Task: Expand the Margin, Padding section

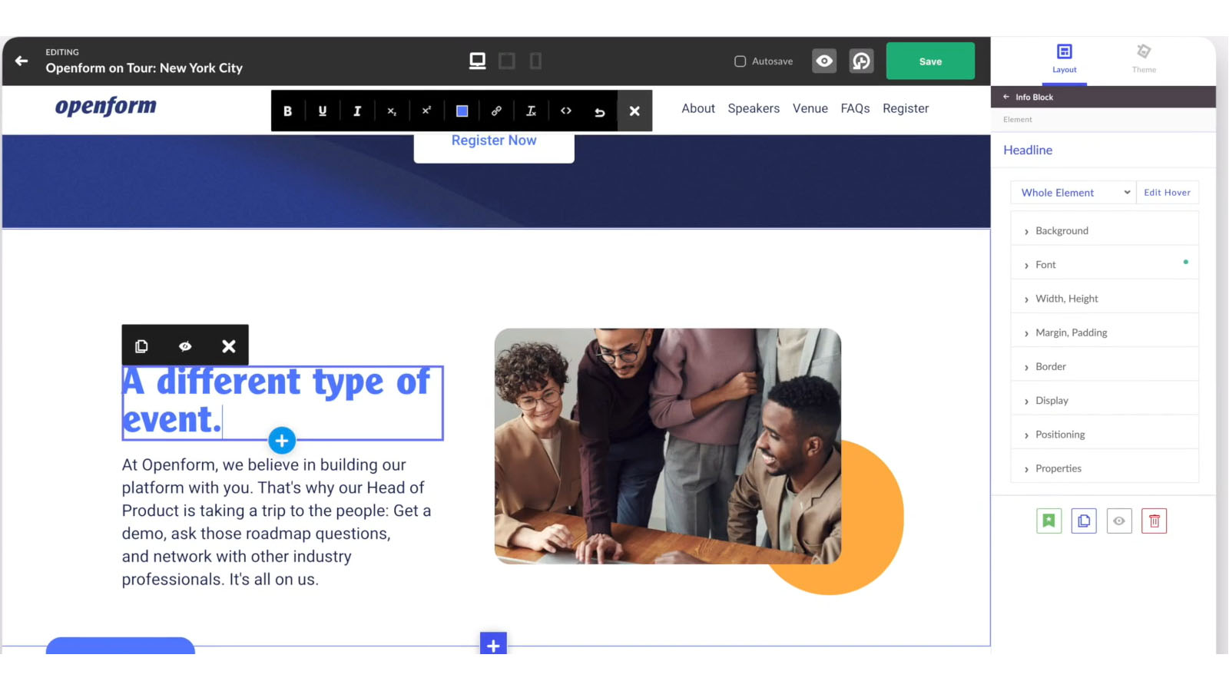Action: pyautogui.click(x=1071, y=332)
